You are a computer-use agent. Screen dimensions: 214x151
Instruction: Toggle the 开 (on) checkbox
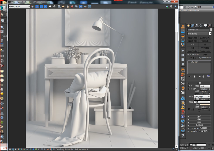189,86
